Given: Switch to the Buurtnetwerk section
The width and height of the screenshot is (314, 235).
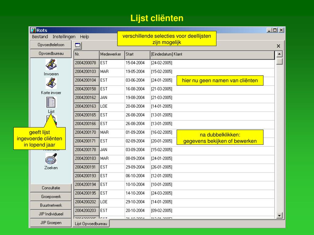Looking at the screenshot, I should click(51, 205).
